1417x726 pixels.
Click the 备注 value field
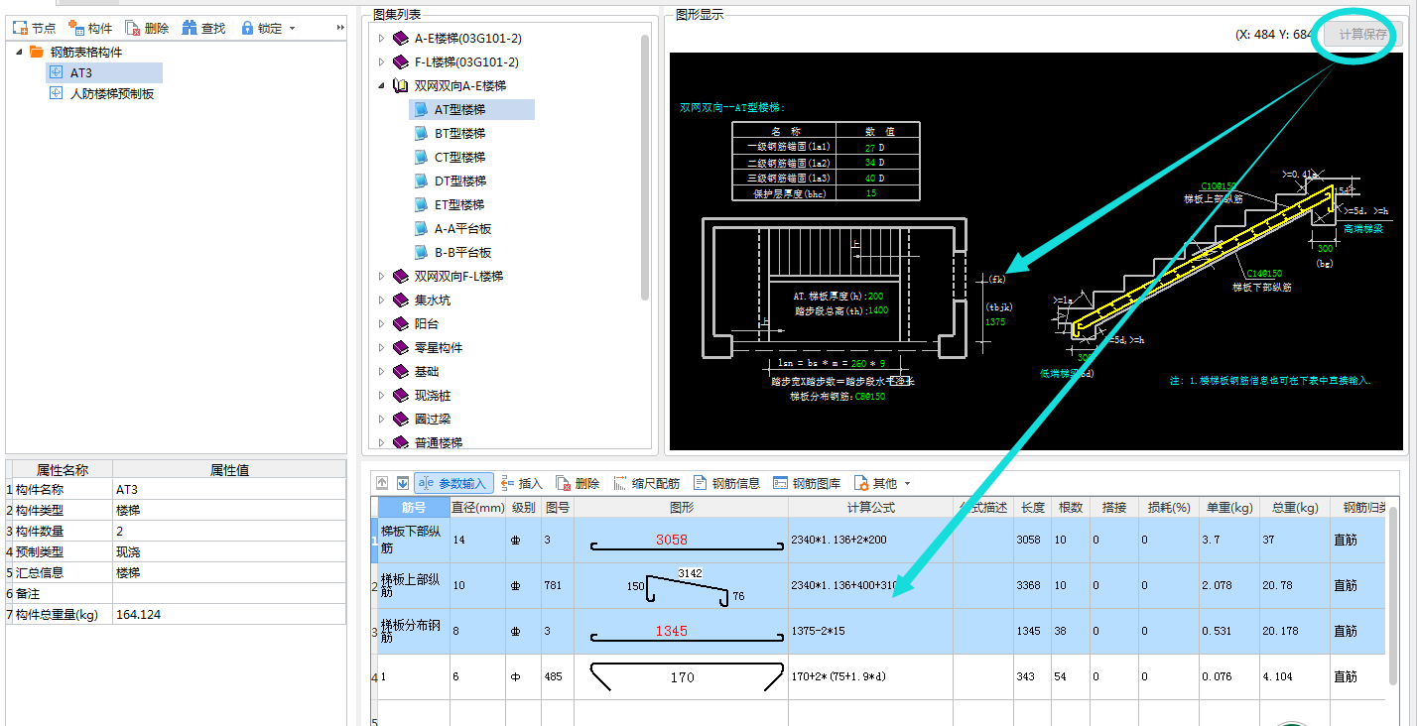coord(229,593)
